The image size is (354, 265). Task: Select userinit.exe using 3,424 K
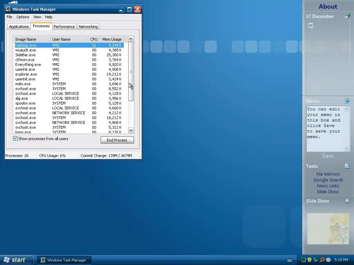click(69, 79)
